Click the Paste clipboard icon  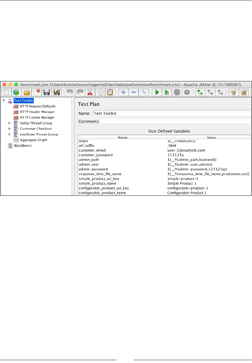click(x=110, y=92)
